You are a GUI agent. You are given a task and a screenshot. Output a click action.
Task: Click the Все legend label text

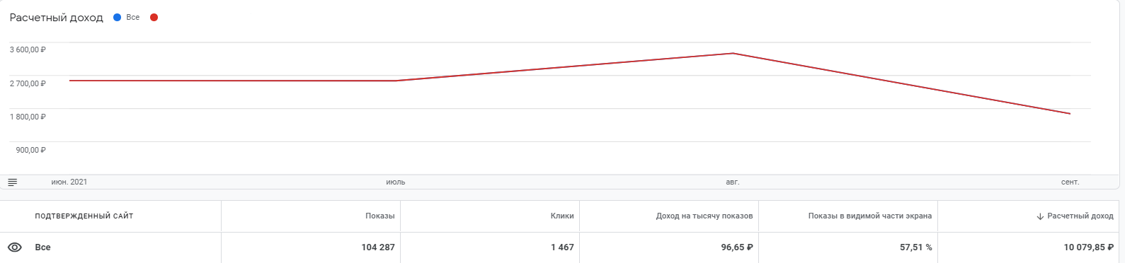(x=133, y=18)
